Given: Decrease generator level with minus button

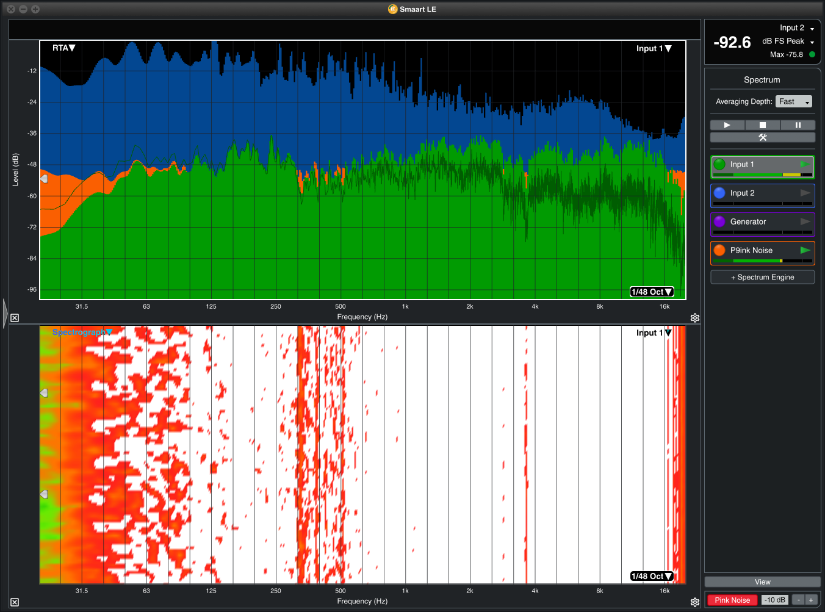Looking at the screenshot, I should [x=798, y=600].
